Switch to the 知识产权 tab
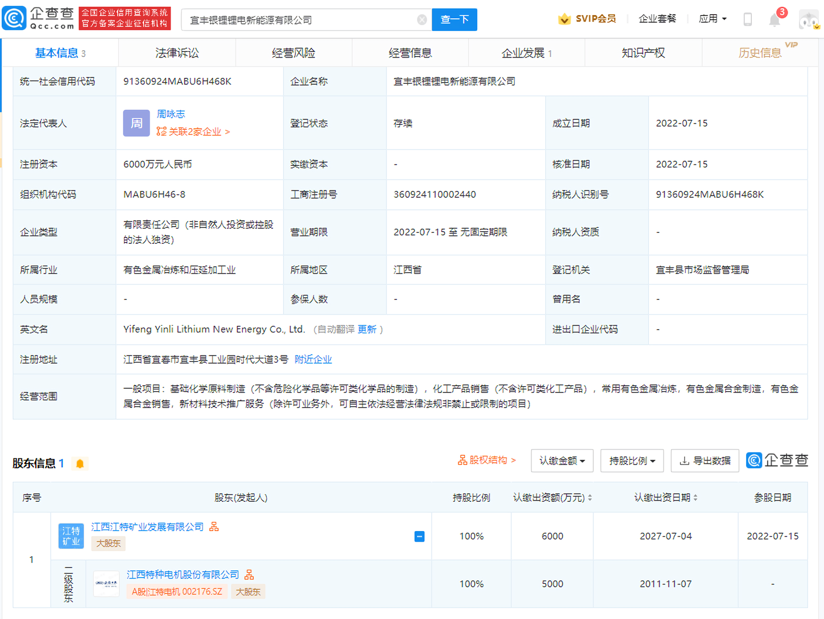 (x=643, y=53)
